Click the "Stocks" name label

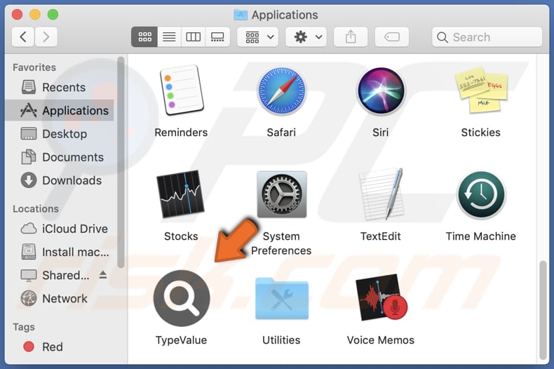coord(181,236)
